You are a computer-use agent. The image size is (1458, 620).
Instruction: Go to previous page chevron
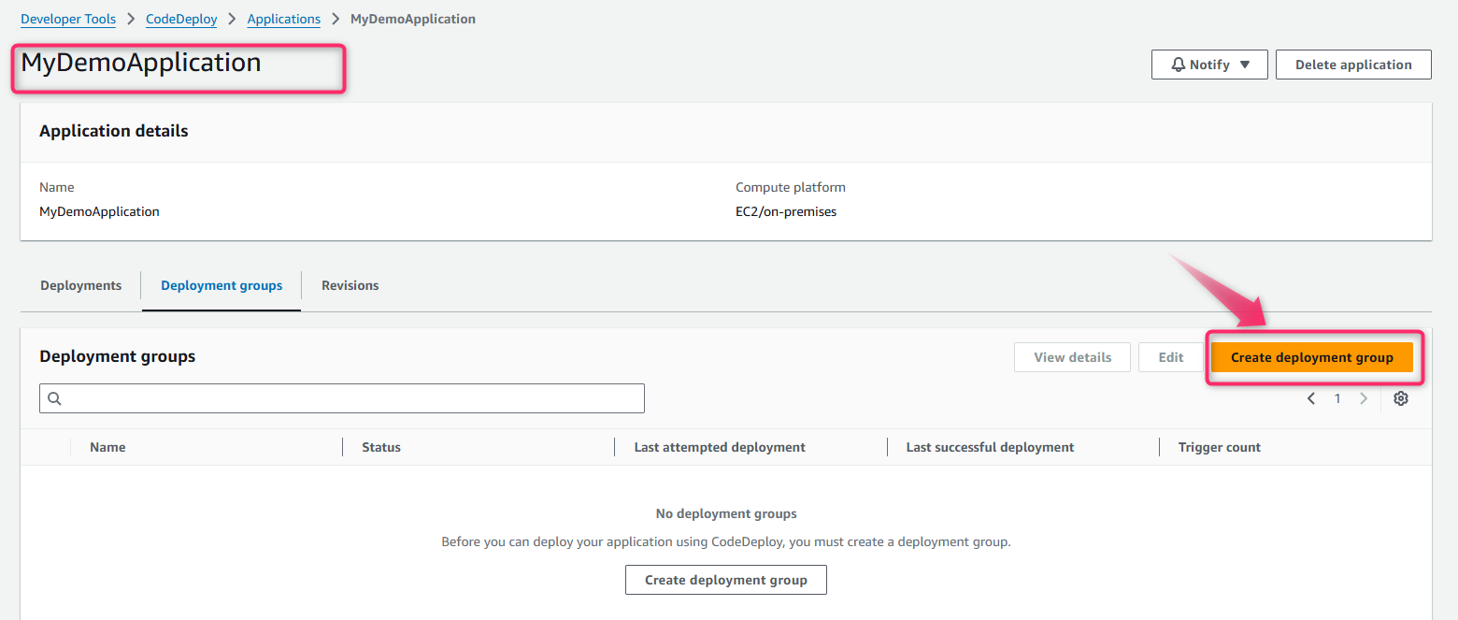tap(1311, 398)
